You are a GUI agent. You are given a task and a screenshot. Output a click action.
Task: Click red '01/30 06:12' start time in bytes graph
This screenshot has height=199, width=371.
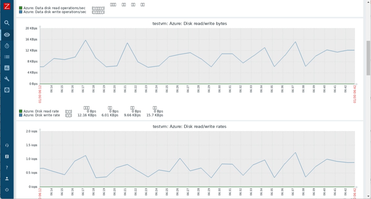[40, 94]
